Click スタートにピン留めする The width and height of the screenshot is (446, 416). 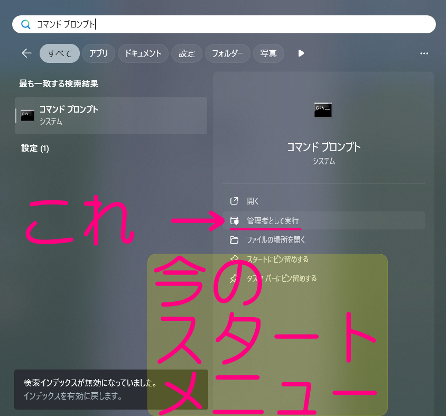click(x=324, y=259)
